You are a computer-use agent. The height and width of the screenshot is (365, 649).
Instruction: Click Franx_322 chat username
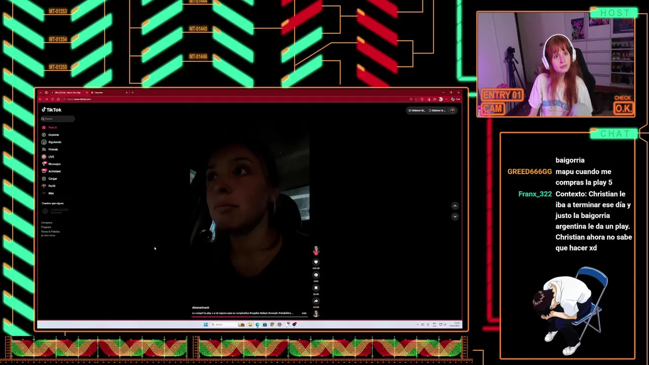coord(535,194)
